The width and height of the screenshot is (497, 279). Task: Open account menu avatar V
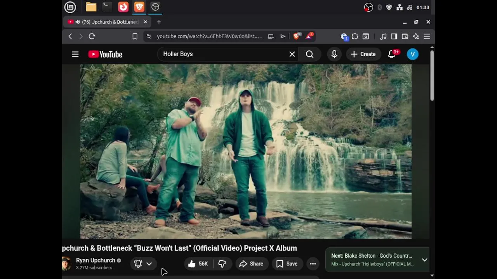coord(412,54)
